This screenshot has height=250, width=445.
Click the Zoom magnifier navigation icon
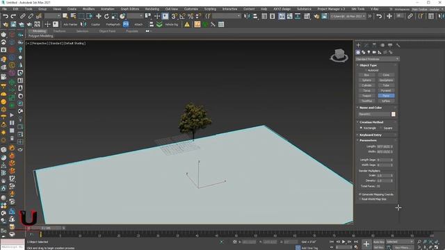tap(419, 242)
